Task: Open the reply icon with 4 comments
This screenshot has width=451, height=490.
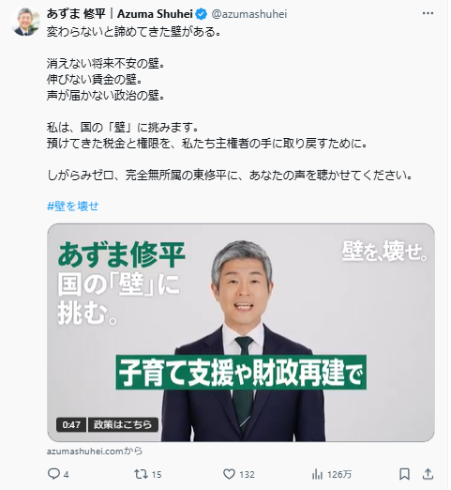Action: tap(53, 474)
